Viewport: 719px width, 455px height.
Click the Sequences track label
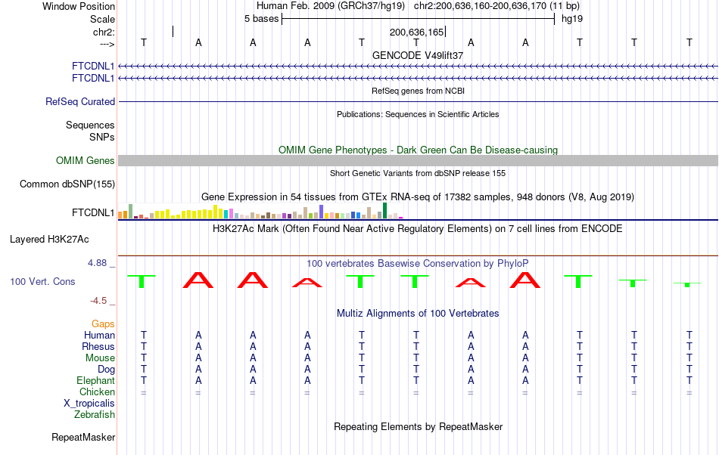coord(90,125)
